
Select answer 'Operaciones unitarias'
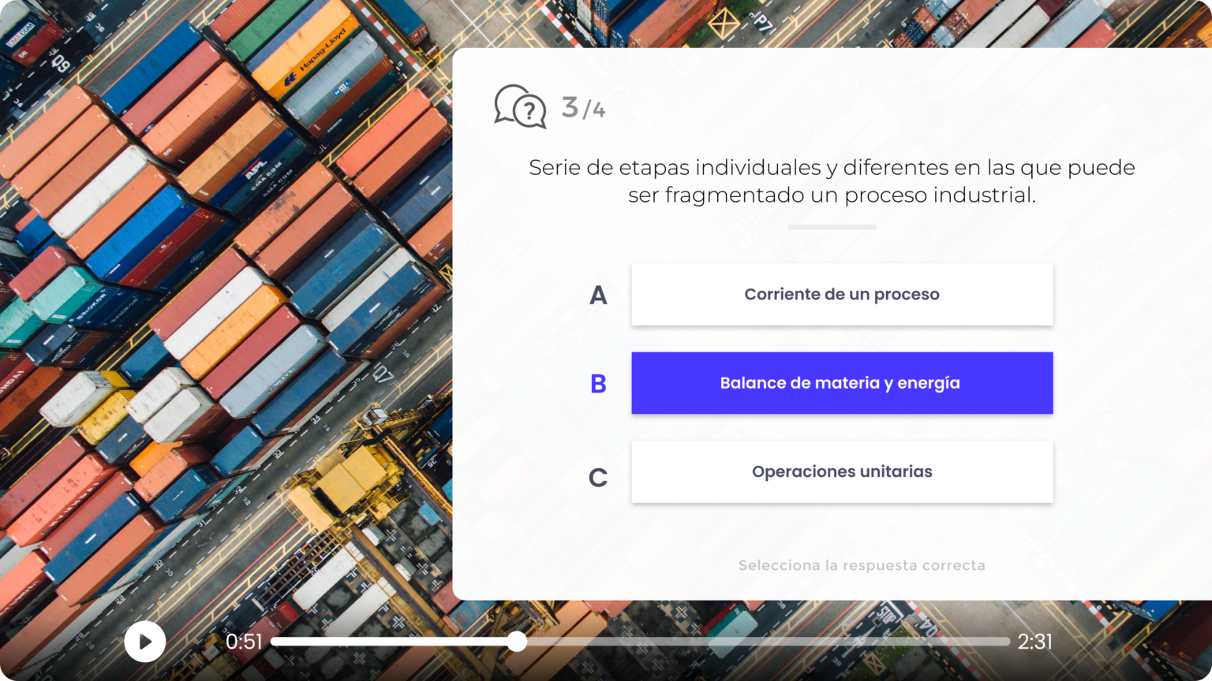coord(842,471)
